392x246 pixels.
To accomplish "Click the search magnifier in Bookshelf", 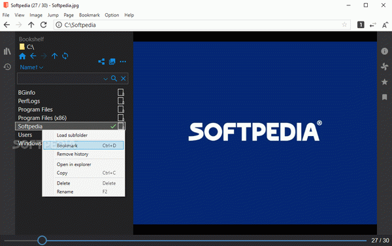I will tap(114, 79).
